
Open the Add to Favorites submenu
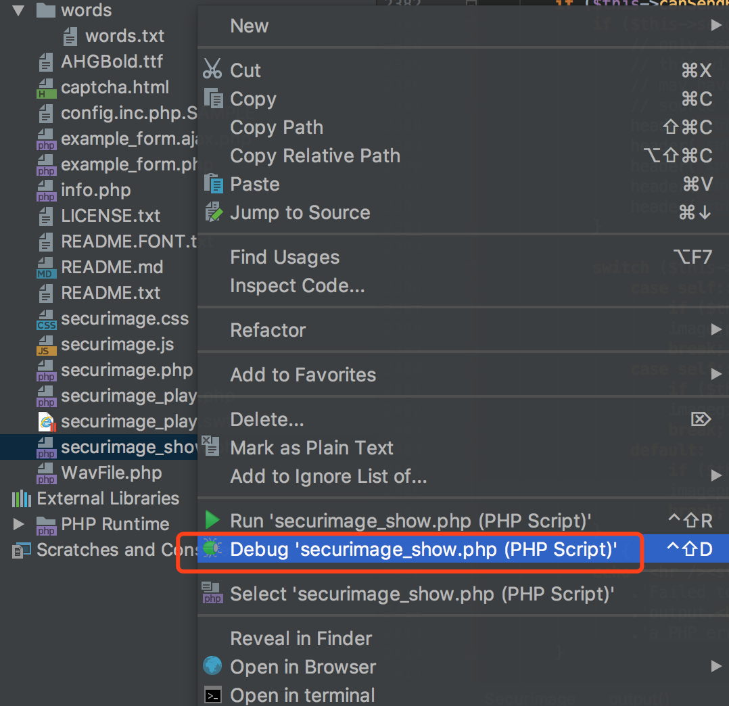[x=303, y=375]
